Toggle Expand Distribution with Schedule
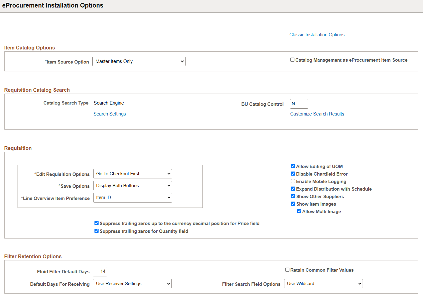 pyautogui.click(x=293, y=189)
